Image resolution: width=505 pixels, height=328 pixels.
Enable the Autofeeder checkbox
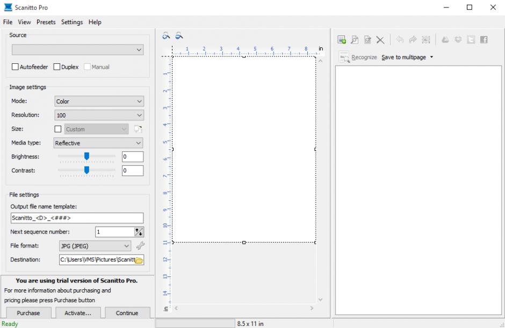15,67
